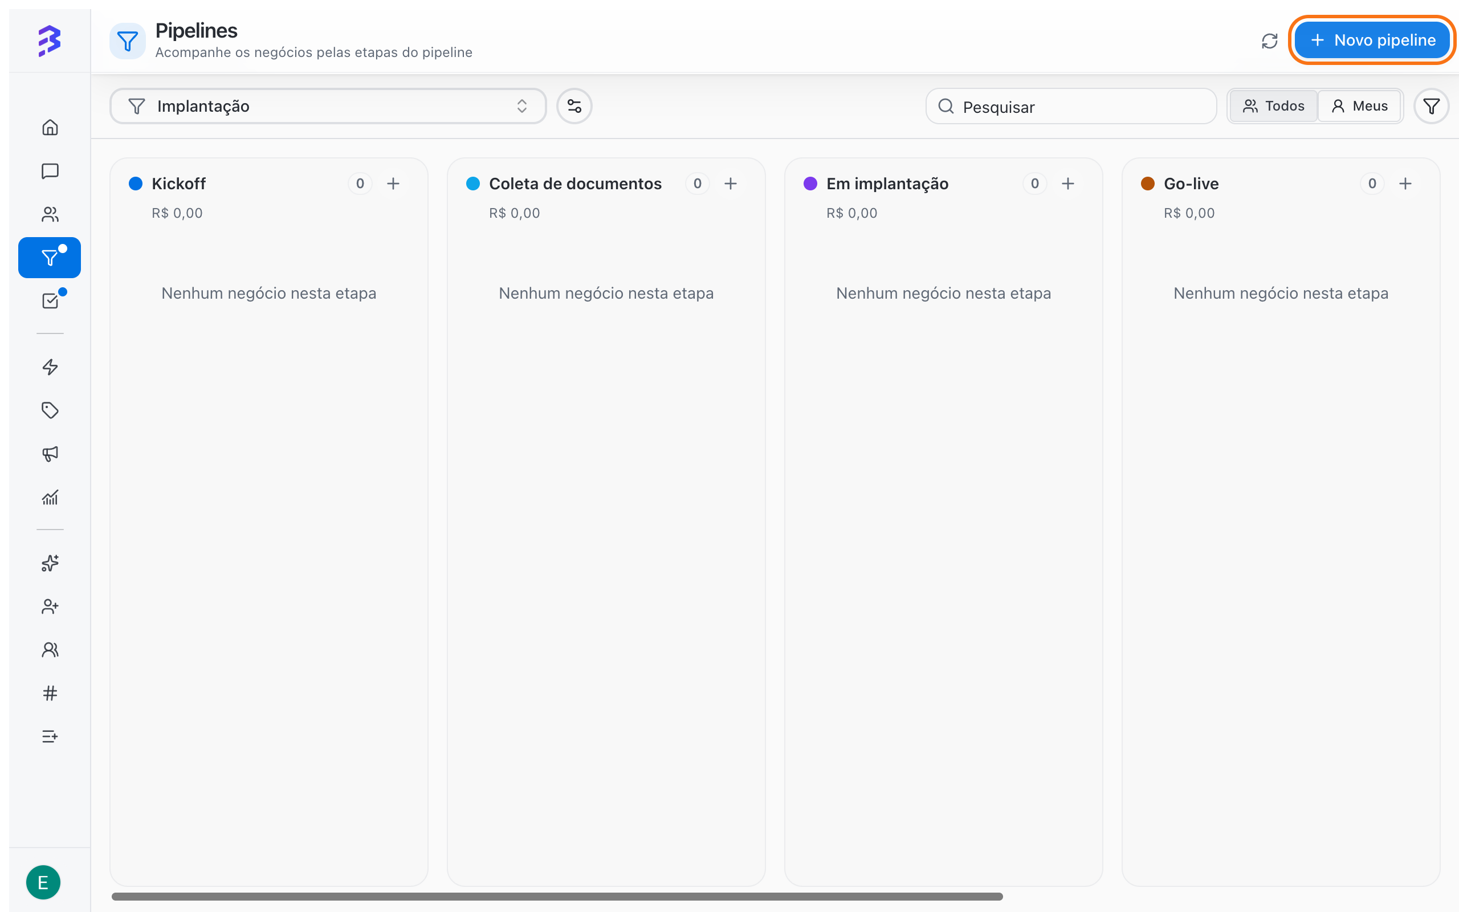Add a deal to Go-live stage
The height and width of the screenshot is (912, 1459).
coord(1405,184)
